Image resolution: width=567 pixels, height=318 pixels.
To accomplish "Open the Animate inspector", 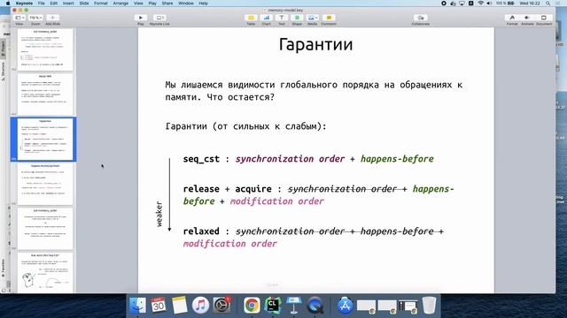I will coord(527,18).
